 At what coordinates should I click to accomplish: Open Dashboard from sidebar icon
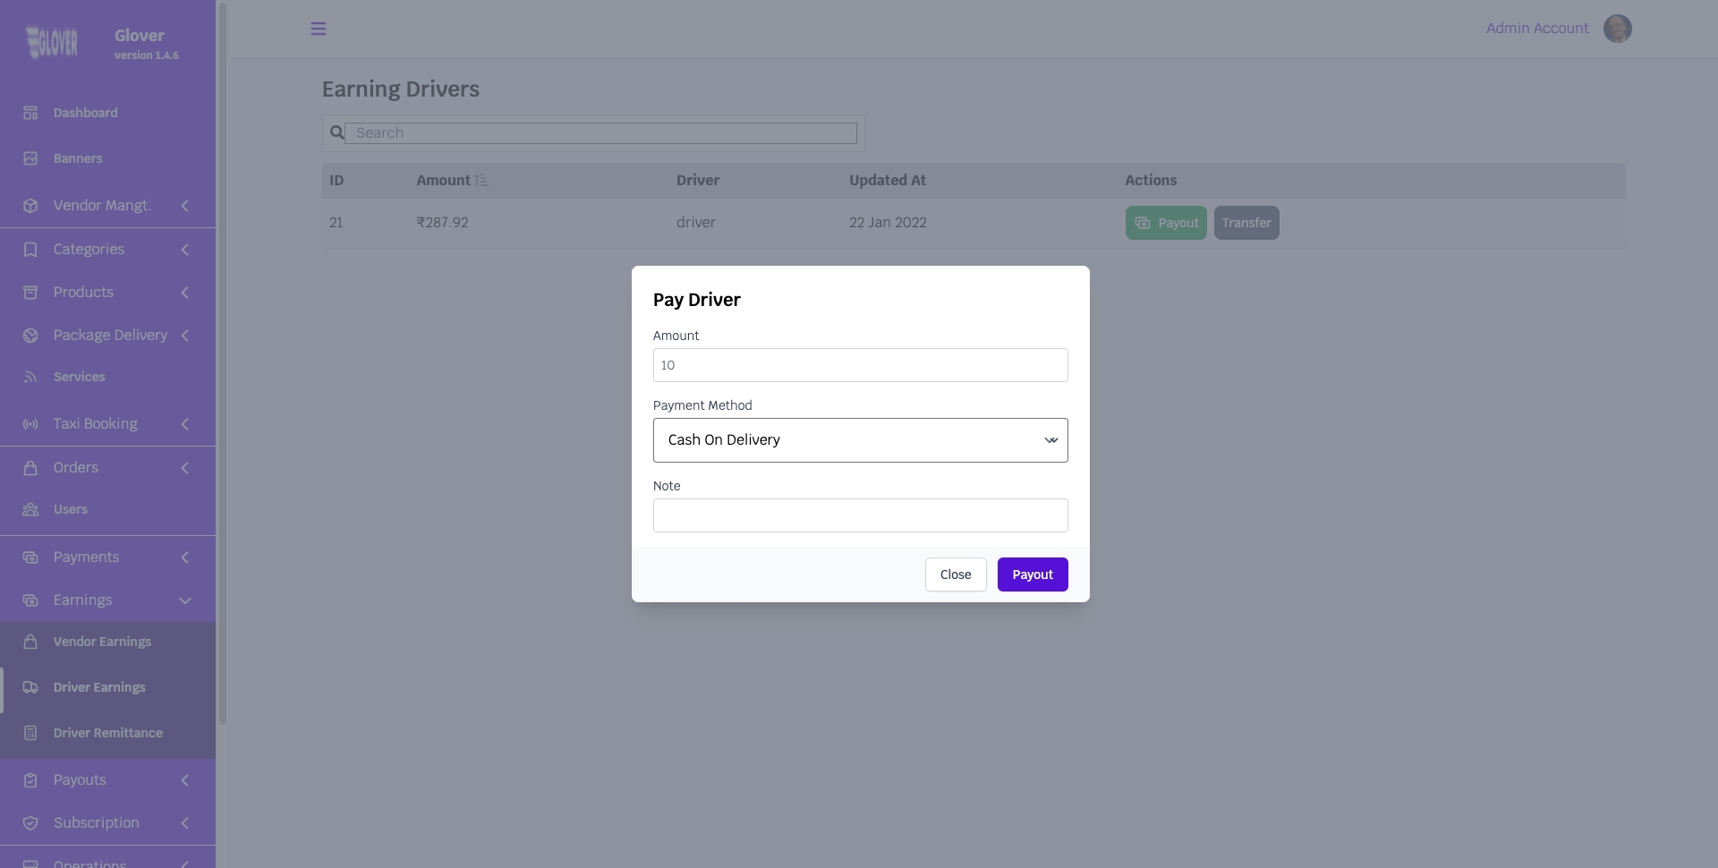tap(30, 113)
